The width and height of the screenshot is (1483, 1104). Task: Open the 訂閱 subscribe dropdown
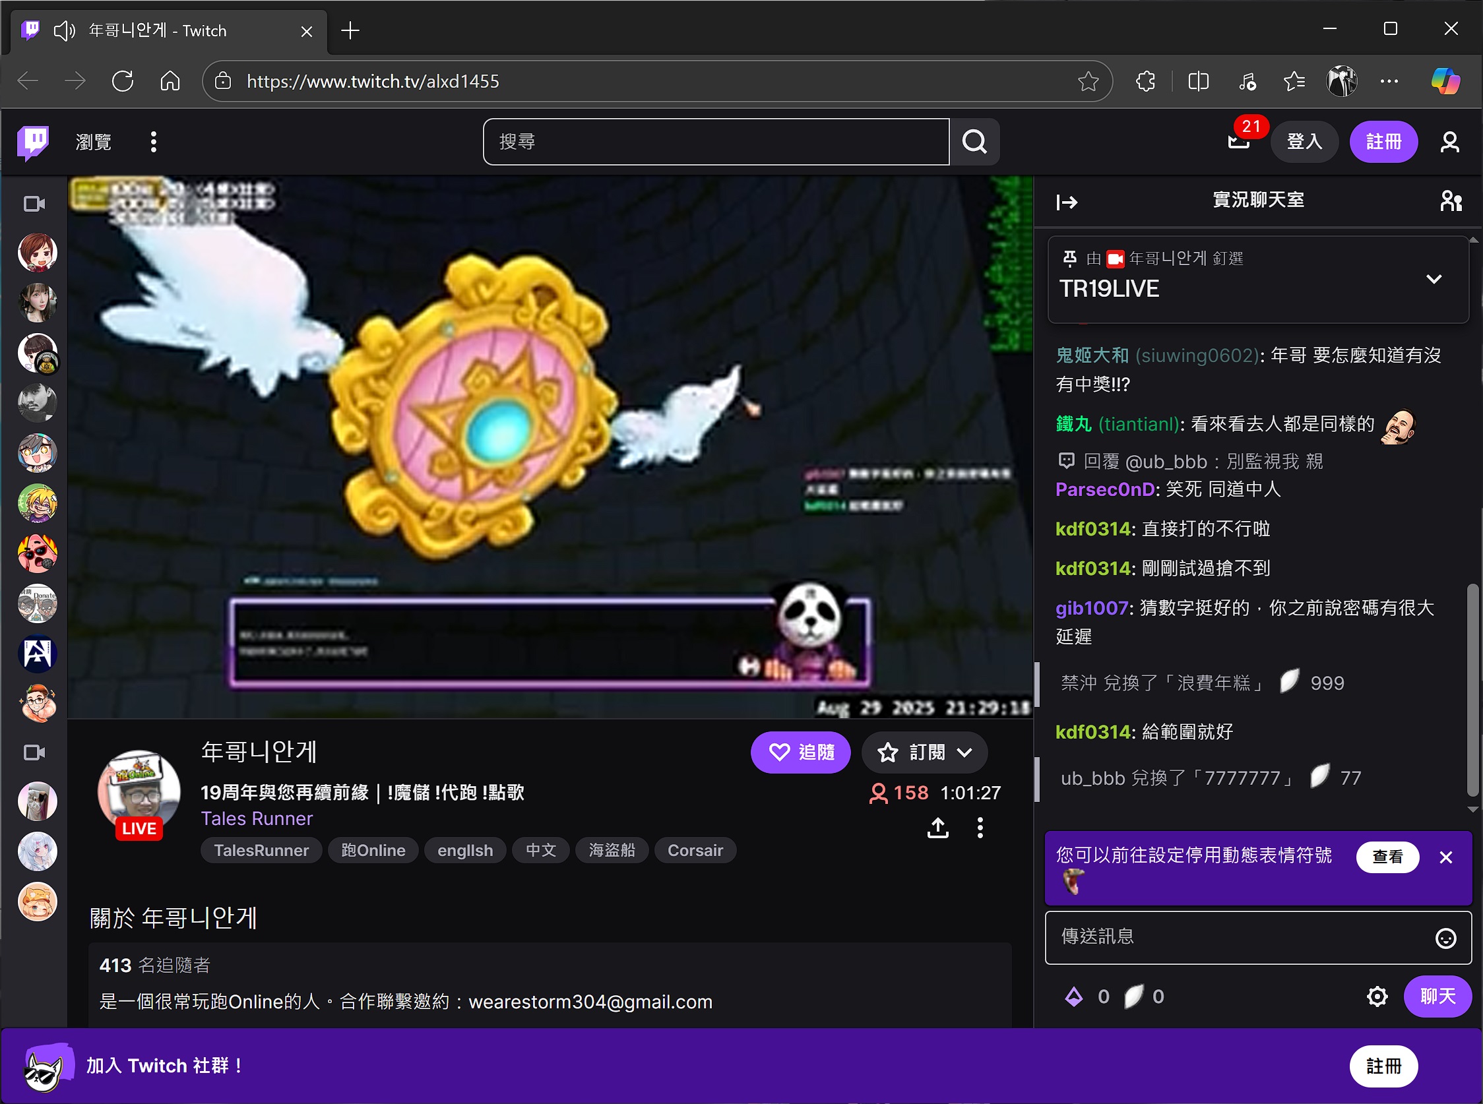(x=925, y=752)
